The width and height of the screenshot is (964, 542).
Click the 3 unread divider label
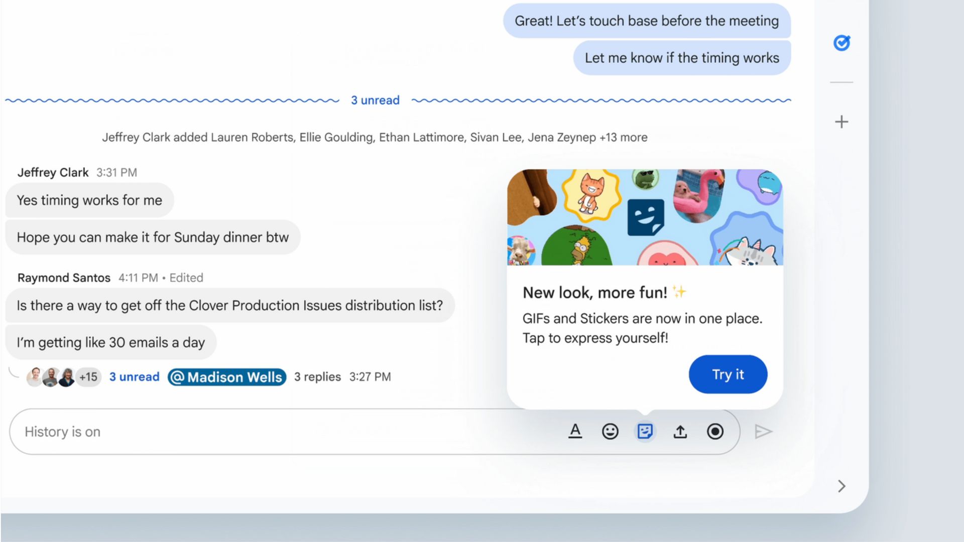tap(376, 100)
